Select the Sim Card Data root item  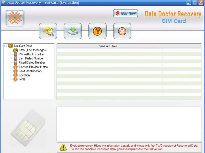[x=23, y=46]
